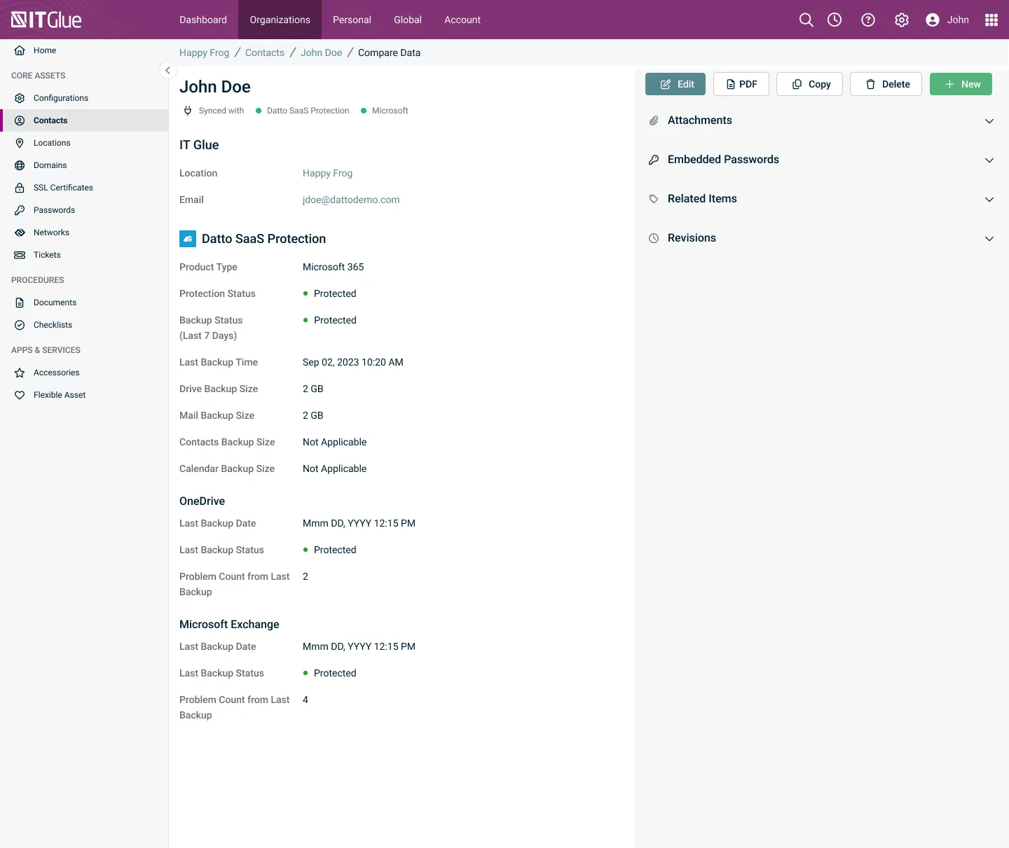
Task: Click the Edit button
Action: pyautogui.click(x=675, y=84)
